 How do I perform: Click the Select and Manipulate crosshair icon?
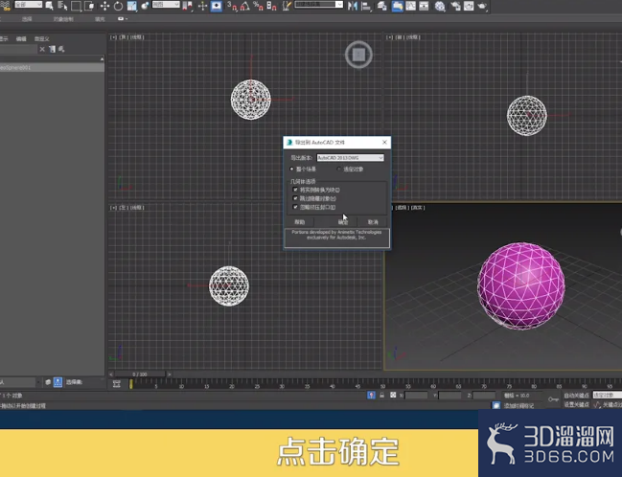click(203, 6)
